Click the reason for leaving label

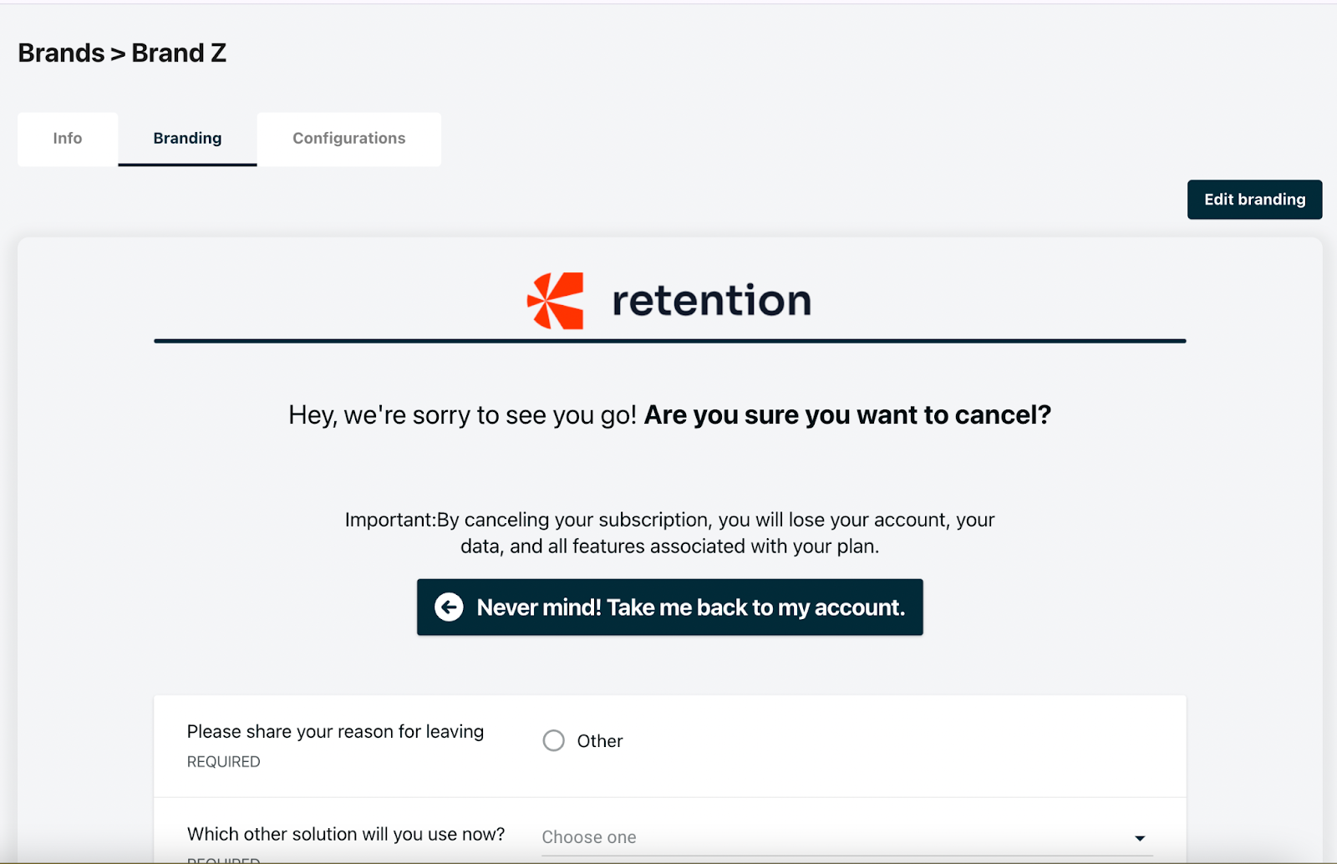(335, 732)
